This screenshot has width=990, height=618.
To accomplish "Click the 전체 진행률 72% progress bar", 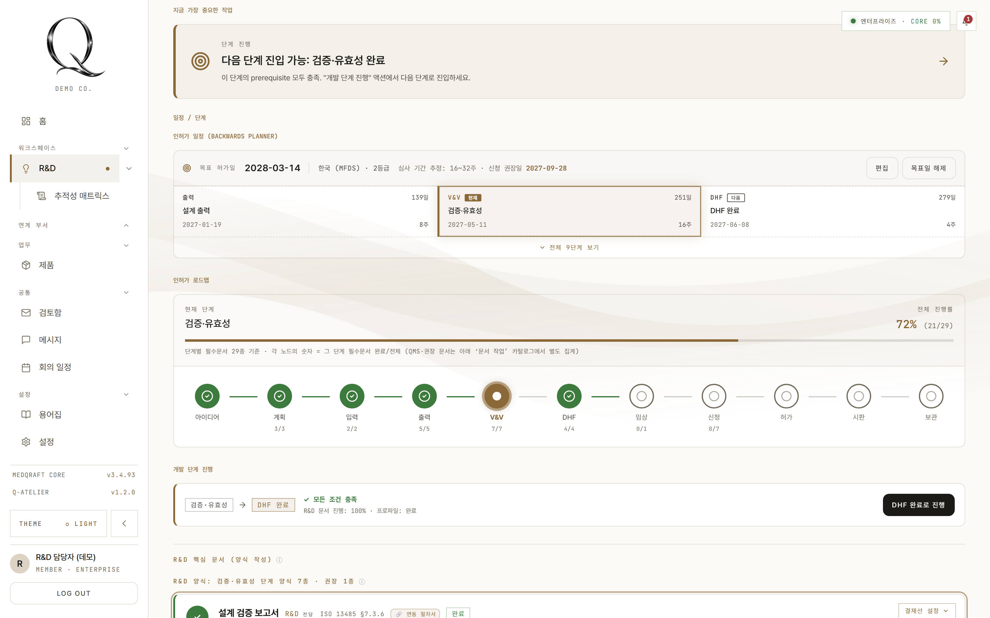I will click(x=569, y=341).
